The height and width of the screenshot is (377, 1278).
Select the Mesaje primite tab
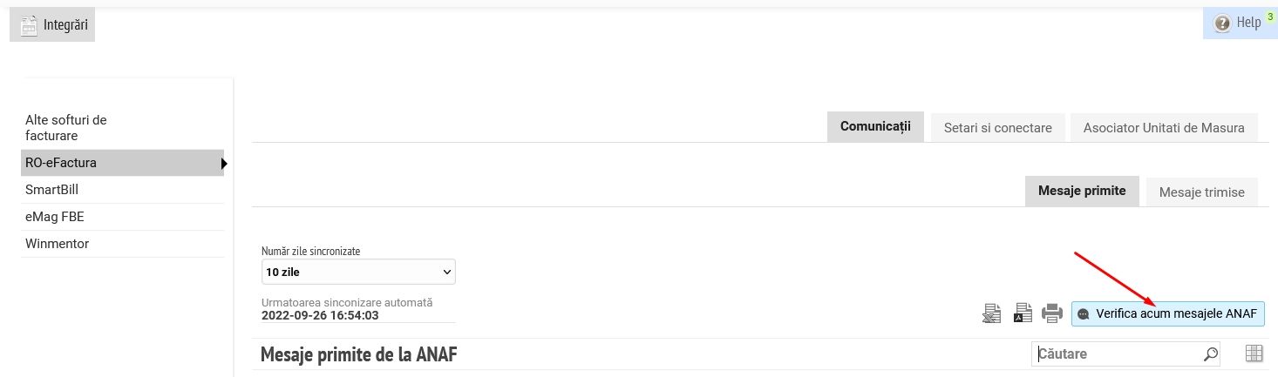[1082, 191]
